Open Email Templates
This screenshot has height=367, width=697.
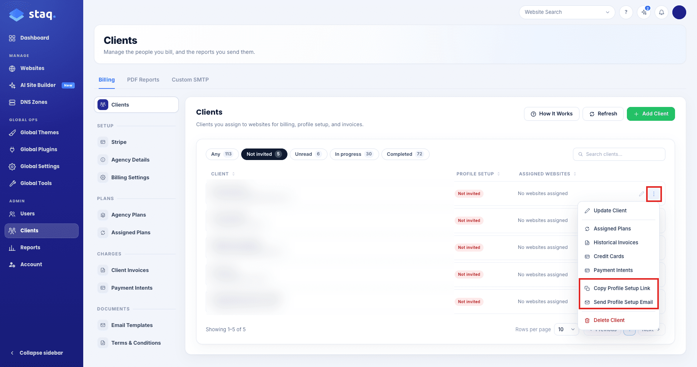pyautogui.click(x=136, y=325)
